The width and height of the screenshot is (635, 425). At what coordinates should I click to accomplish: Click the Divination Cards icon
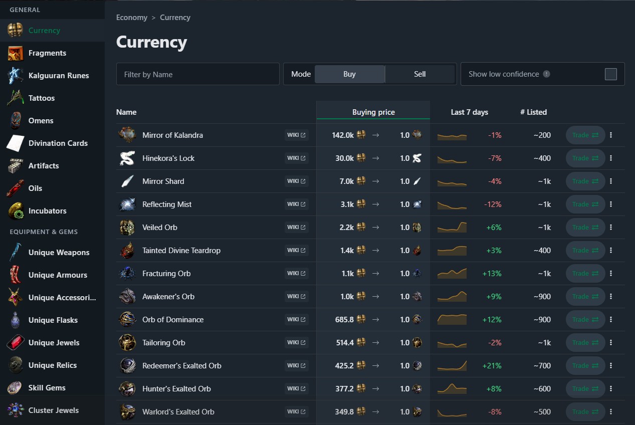(15, 143)
